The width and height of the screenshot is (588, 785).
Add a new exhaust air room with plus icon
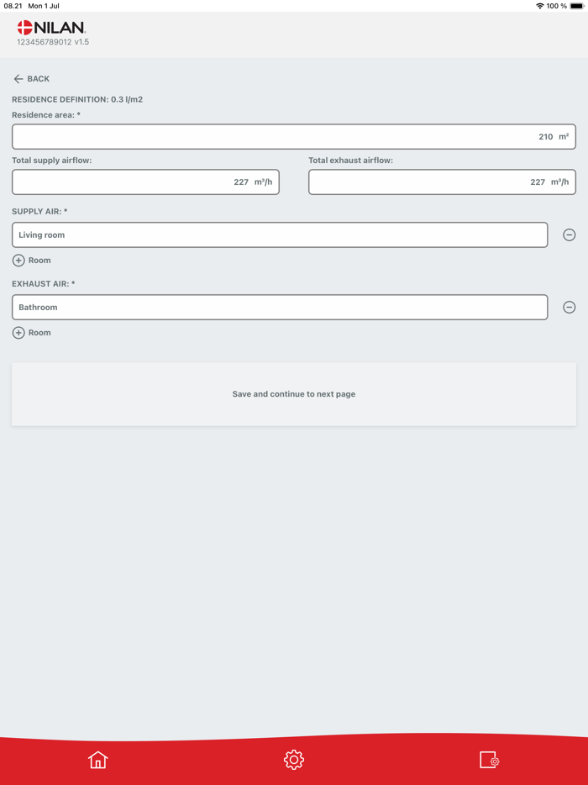tap(18, 333)
